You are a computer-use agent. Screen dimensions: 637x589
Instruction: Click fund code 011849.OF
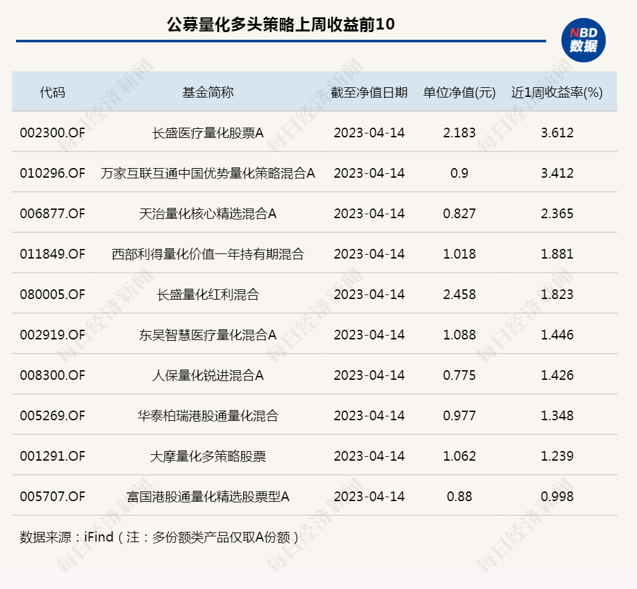point(53,254)
